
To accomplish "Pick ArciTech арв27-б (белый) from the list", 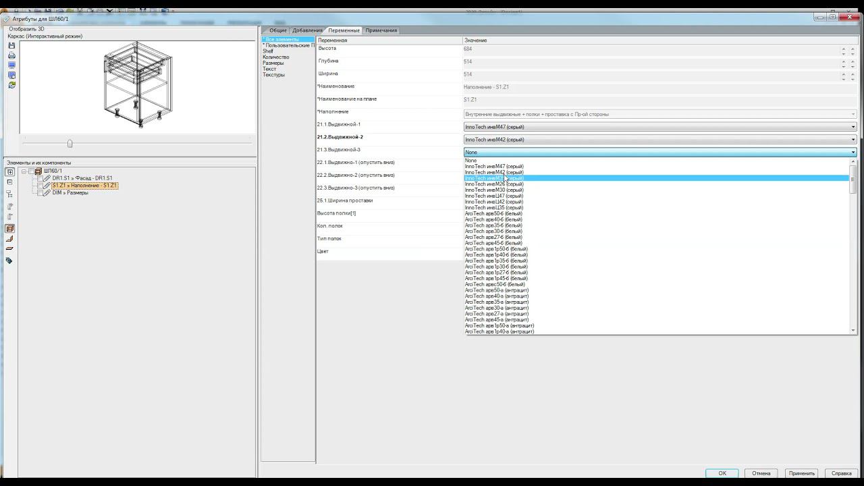I will coord(656,237).
